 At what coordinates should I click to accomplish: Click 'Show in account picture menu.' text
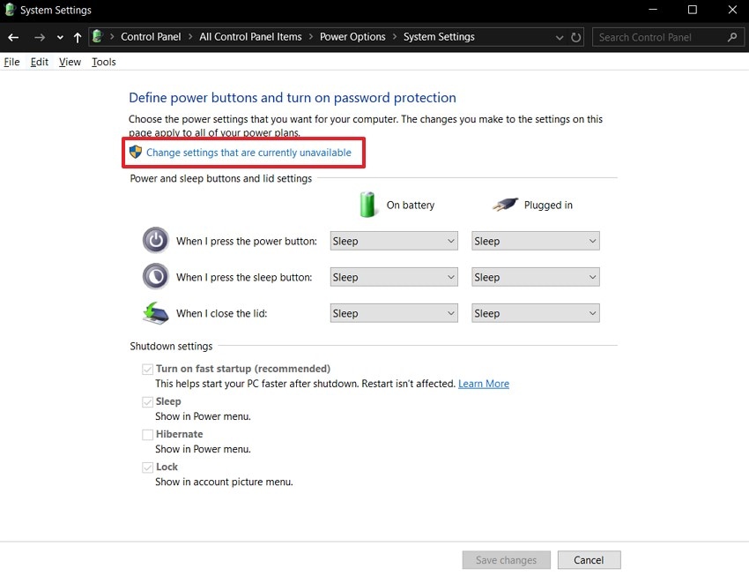click(x=224, y=482)
